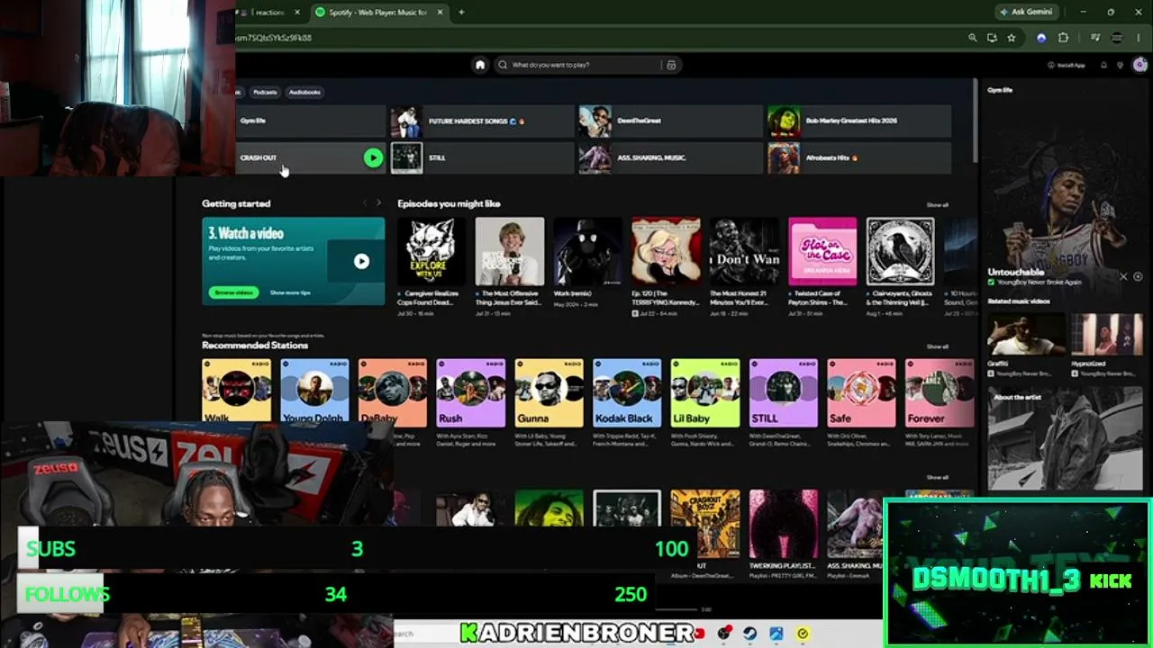Play the Graffiti related music video

(1025, 335)
